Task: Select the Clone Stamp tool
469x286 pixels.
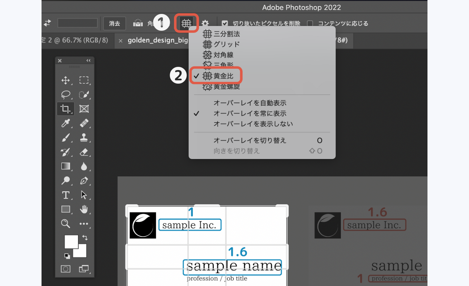Action: (84, 138)
